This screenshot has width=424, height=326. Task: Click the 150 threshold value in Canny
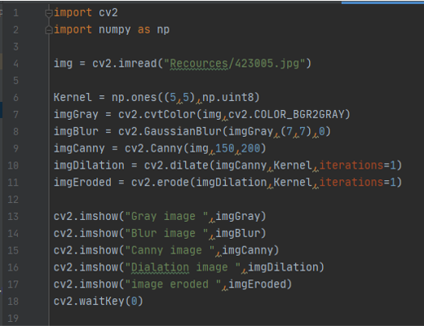click(224, 148)
